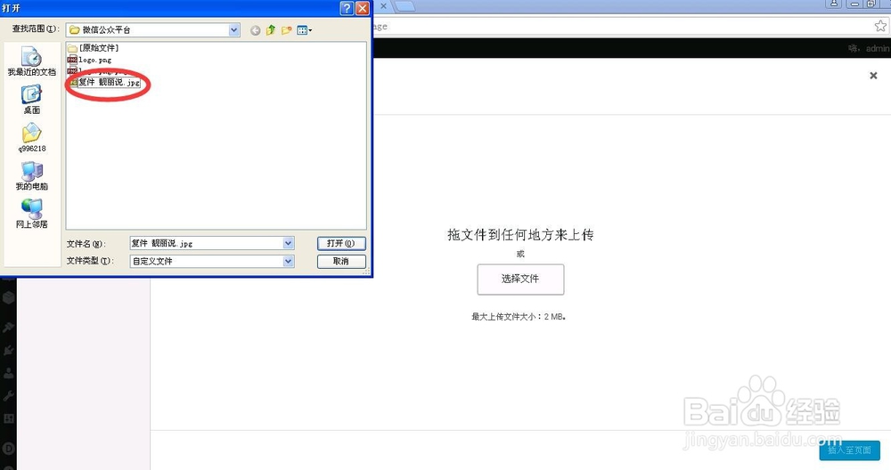Select the file 复件 靓丽说.jpg

click(x=104, y=82)
